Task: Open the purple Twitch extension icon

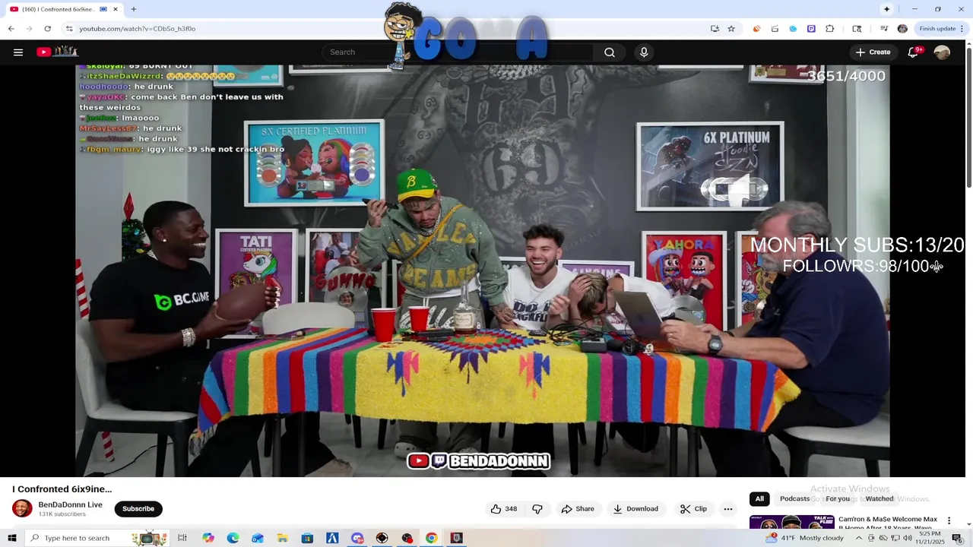Action: 811,28
